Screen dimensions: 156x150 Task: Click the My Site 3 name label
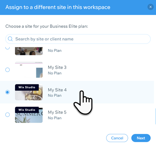(57, 67)
